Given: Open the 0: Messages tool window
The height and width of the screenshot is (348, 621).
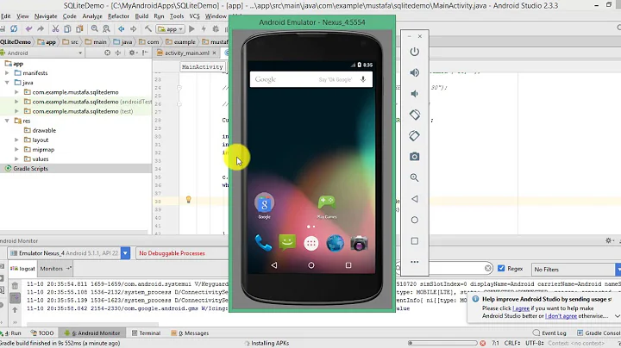Looking at the screenshot, I should pyautogui.click(x=190, y=333).
